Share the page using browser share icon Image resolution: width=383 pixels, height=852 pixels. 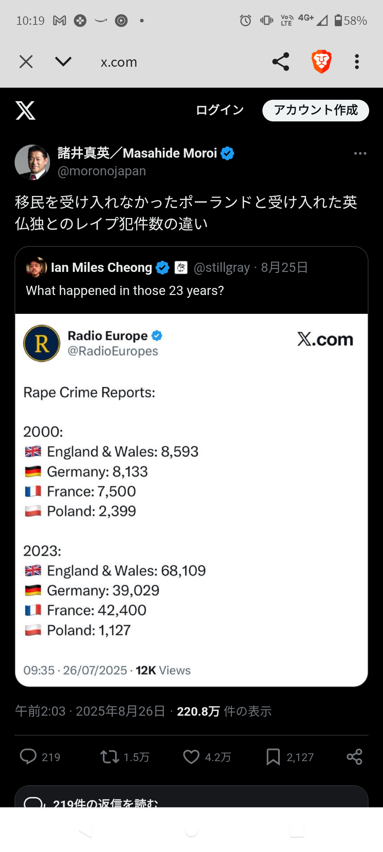point(281,62)
